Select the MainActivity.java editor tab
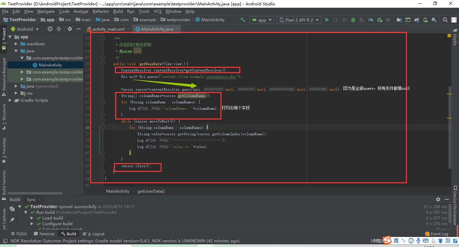 tap(157, 29)
